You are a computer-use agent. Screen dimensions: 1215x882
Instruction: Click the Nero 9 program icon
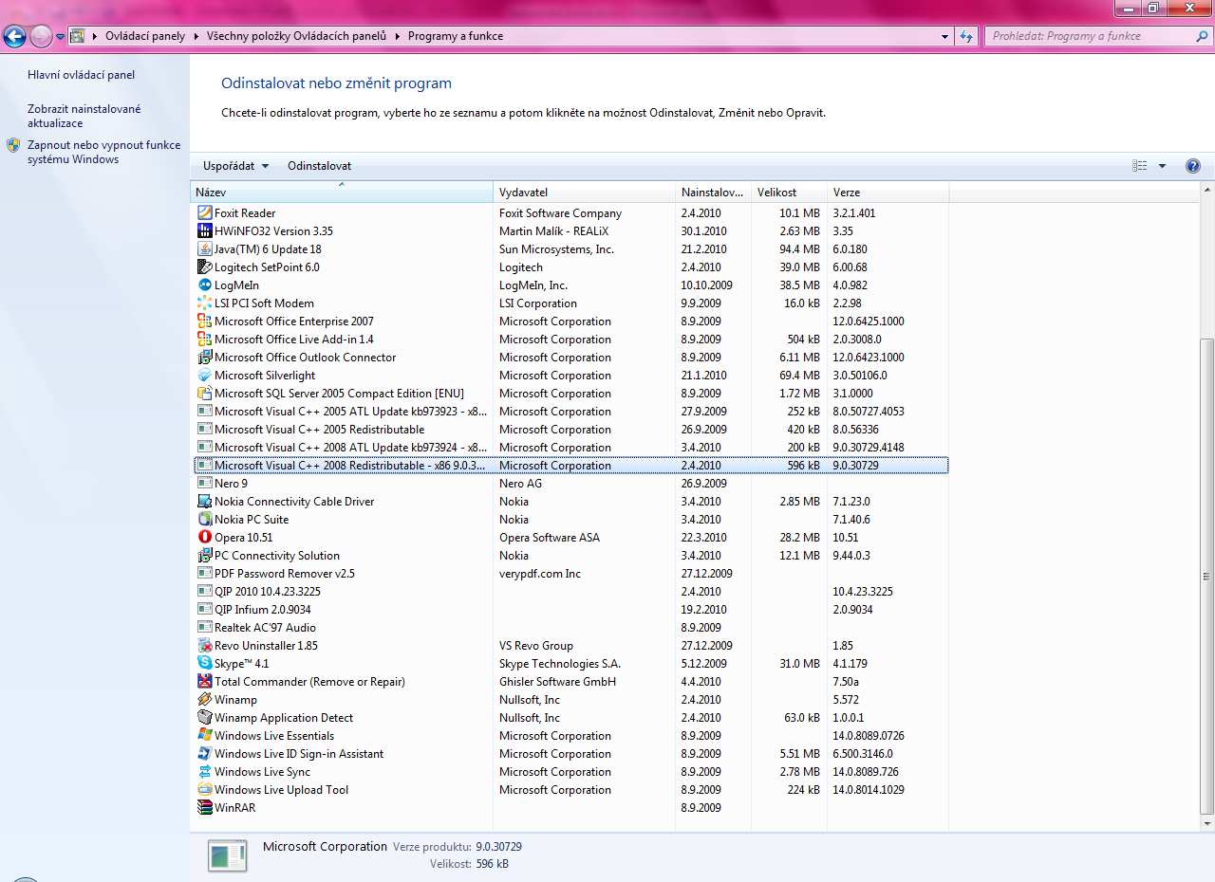[x=204, y=484]
